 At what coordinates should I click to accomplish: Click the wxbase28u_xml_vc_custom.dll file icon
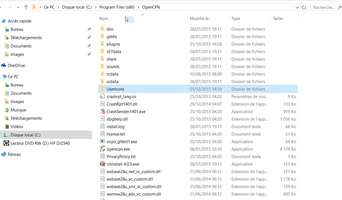click(x=102, y=186)
